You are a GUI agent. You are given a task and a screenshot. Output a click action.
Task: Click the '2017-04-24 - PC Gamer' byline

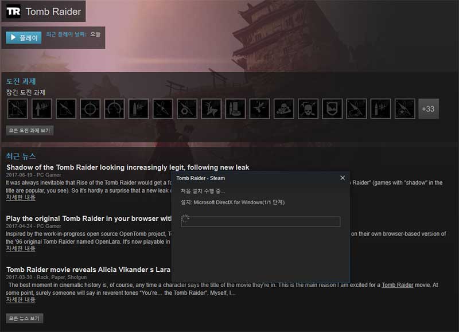coord(33,226)
